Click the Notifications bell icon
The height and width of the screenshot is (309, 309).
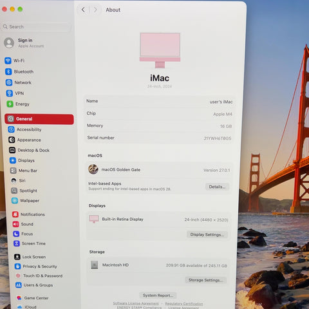click(15, 214)
